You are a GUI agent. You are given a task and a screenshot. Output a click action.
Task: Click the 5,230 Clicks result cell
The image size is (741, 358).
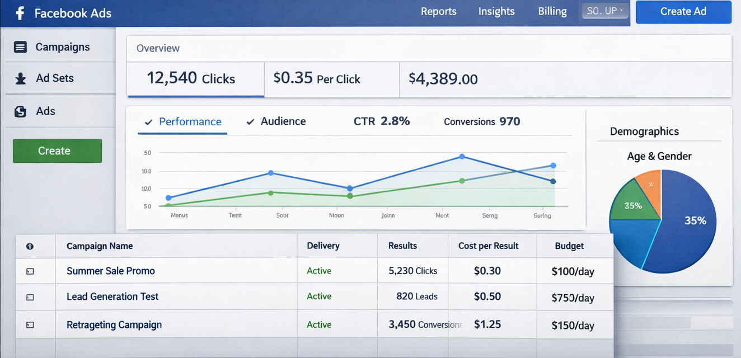(413, 271)
